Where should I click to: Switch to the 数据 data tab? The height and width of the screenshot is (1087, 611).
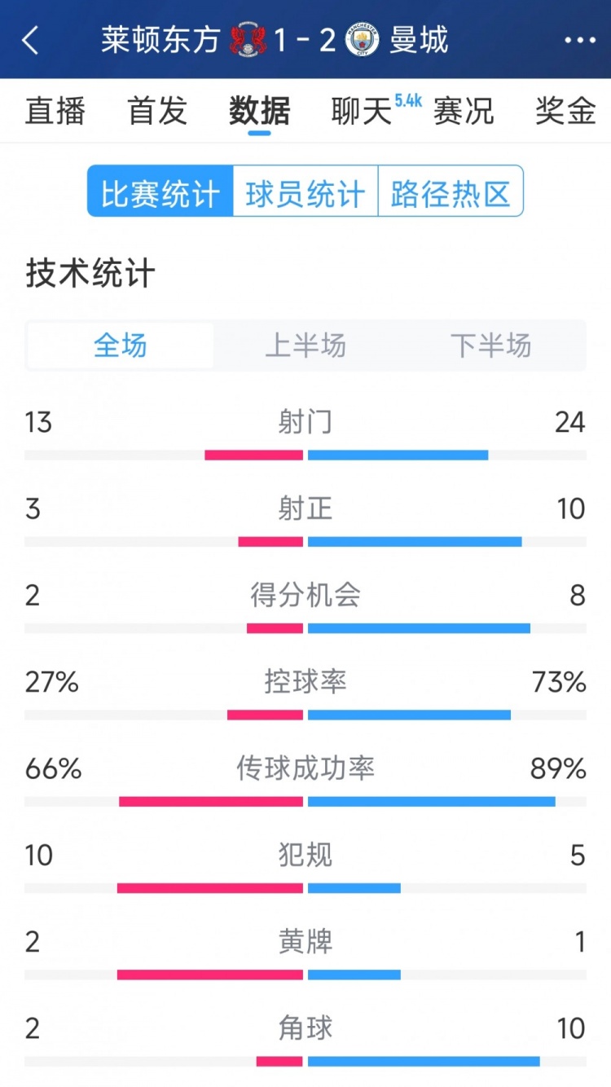click(x=258, y=112)
